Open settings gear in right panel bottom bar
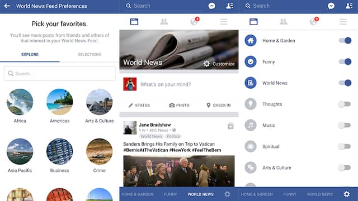Viewport: 358px width, 201px height. [x=347, y=194]
